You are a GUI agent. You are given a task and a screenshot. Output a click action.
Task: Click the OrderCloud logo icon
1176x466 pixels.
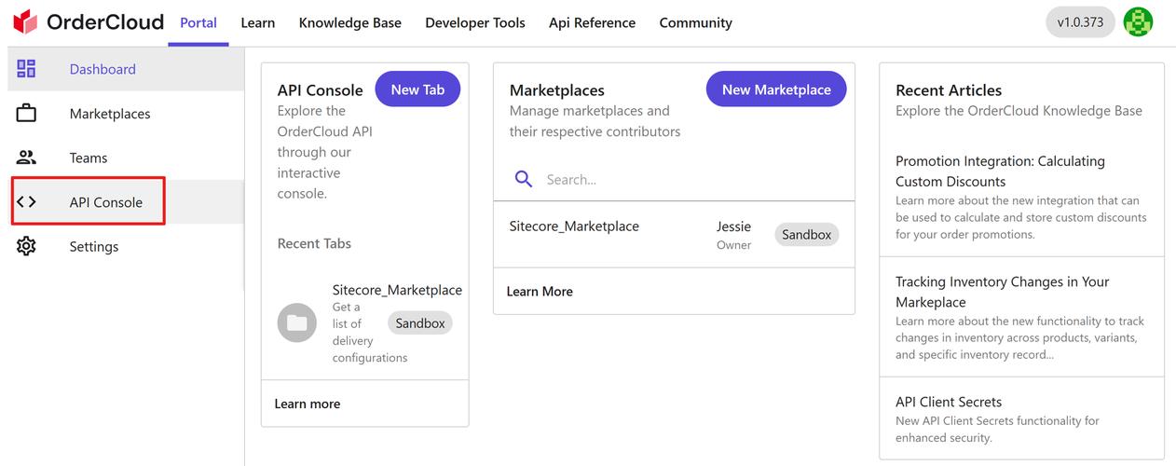(25, 22)
